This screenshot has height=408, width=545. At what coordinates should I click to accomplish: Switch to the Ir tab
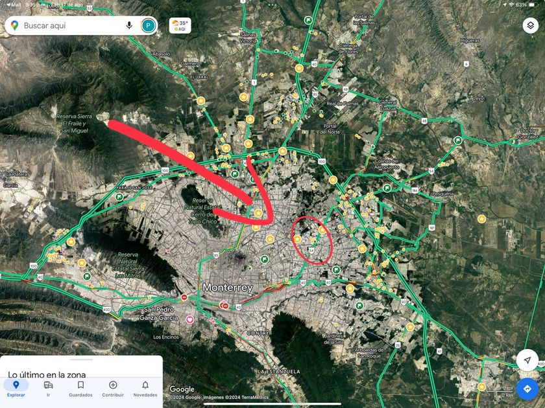[x=48, y=389]
